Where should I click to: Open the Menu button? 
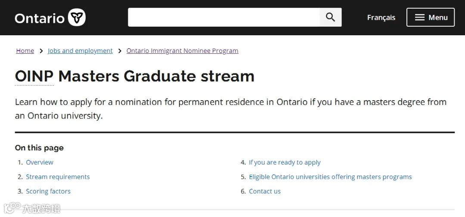pyautogui.click(x=431, y=17)
